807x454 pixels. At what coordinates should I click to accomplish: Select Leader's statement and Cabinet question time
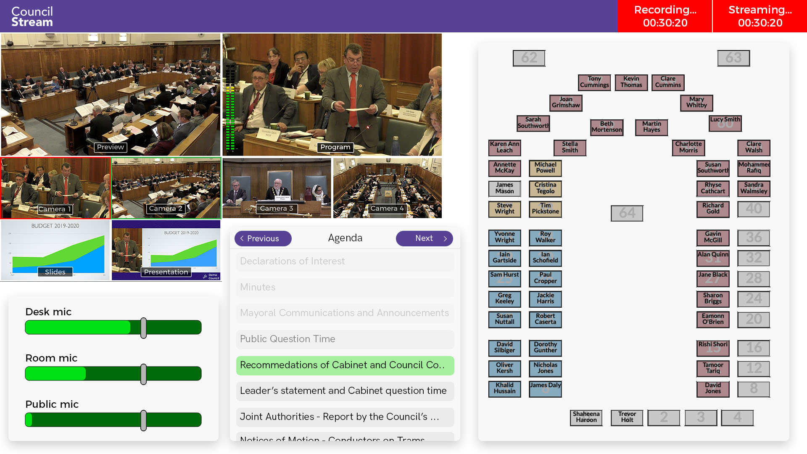coord(345,391)
